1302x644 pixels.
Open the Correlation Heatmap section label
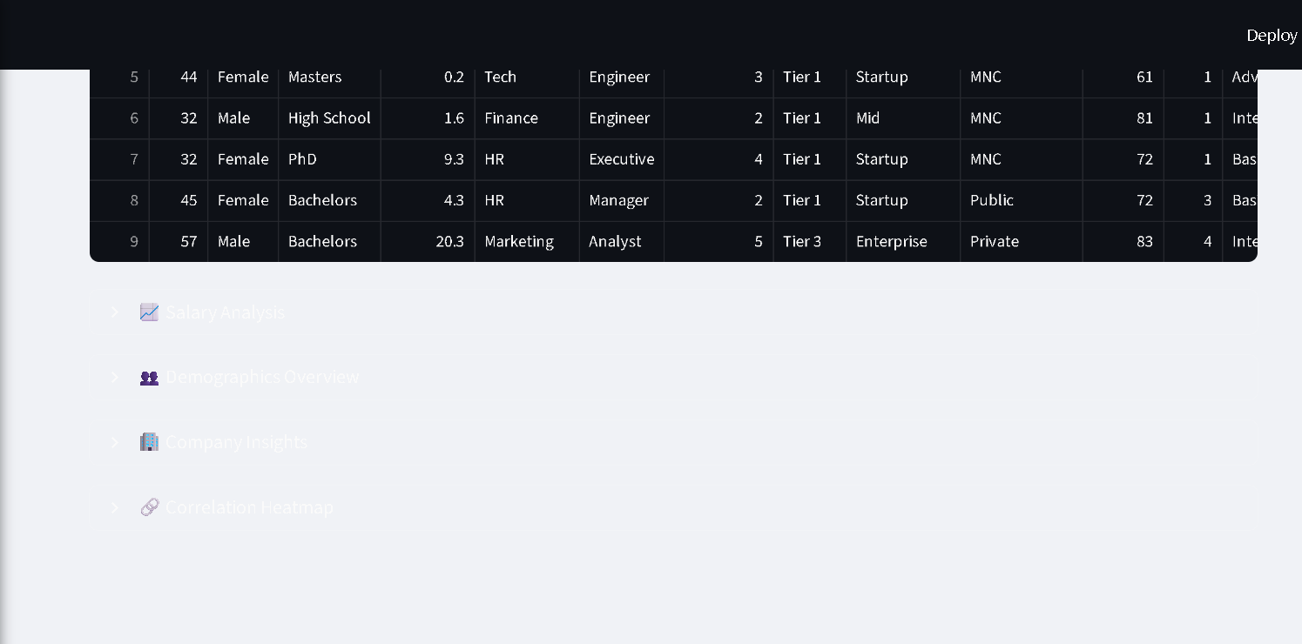pos(249,507)
